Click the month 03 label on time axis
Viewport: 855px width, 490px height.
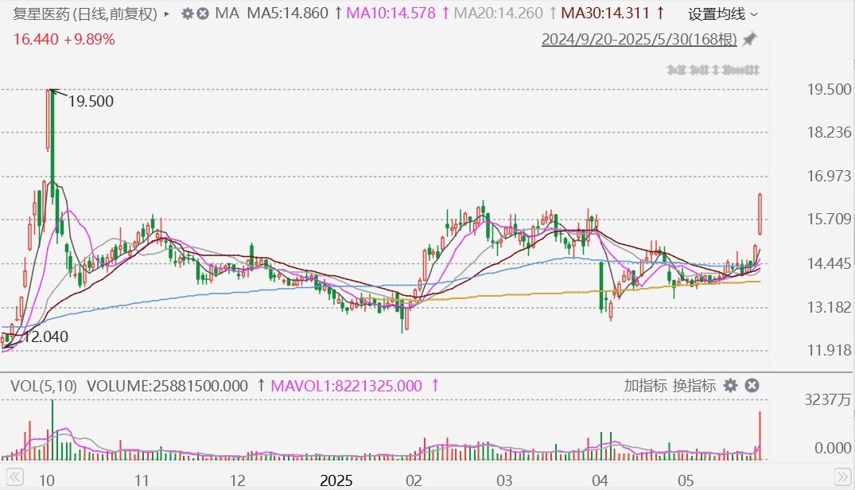click(504, 480)
